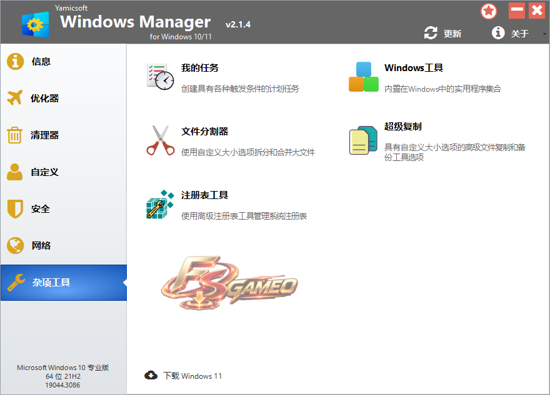Launch the 文件分割器 scissors icon

tap(161, 140)
